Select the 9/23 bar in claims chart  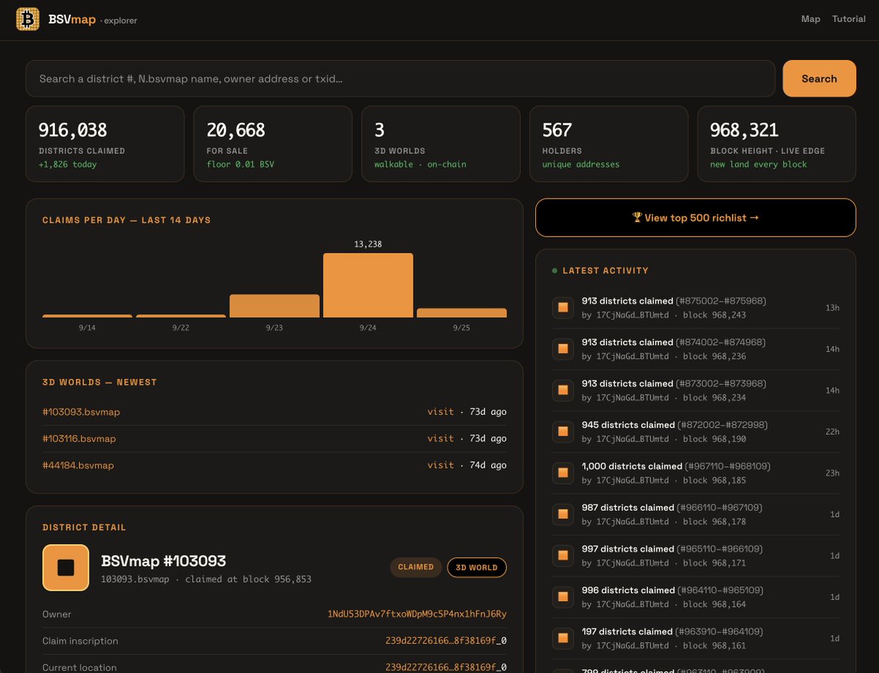click(274, 306)
